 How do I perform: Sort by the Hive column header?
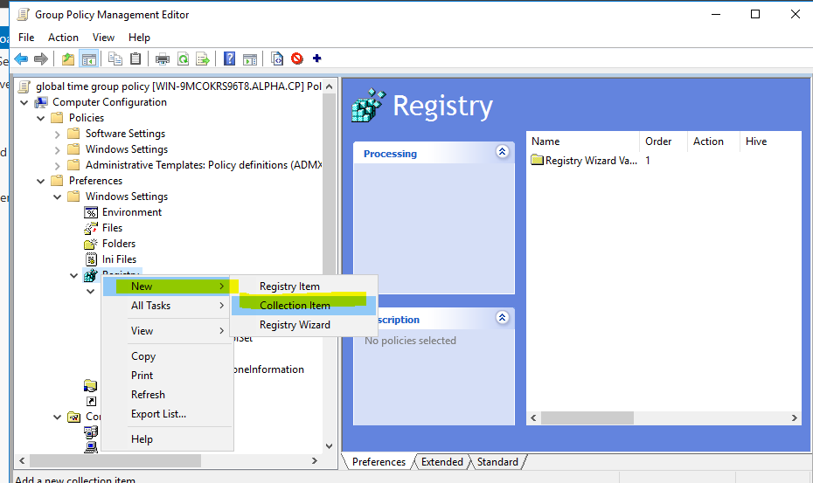[770, 141]
